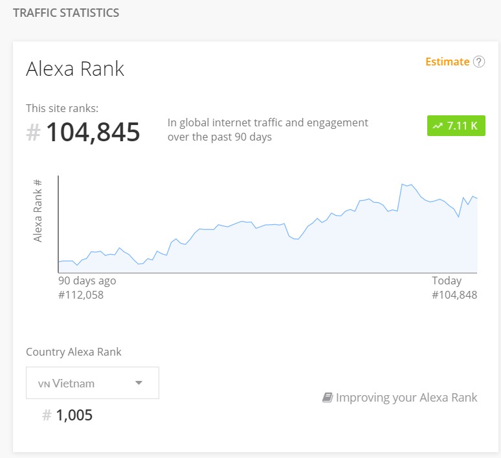This screenshot has width=501, height=458.
Task: Click the #104,848 today rank value
Action: (x=454, y=295)
